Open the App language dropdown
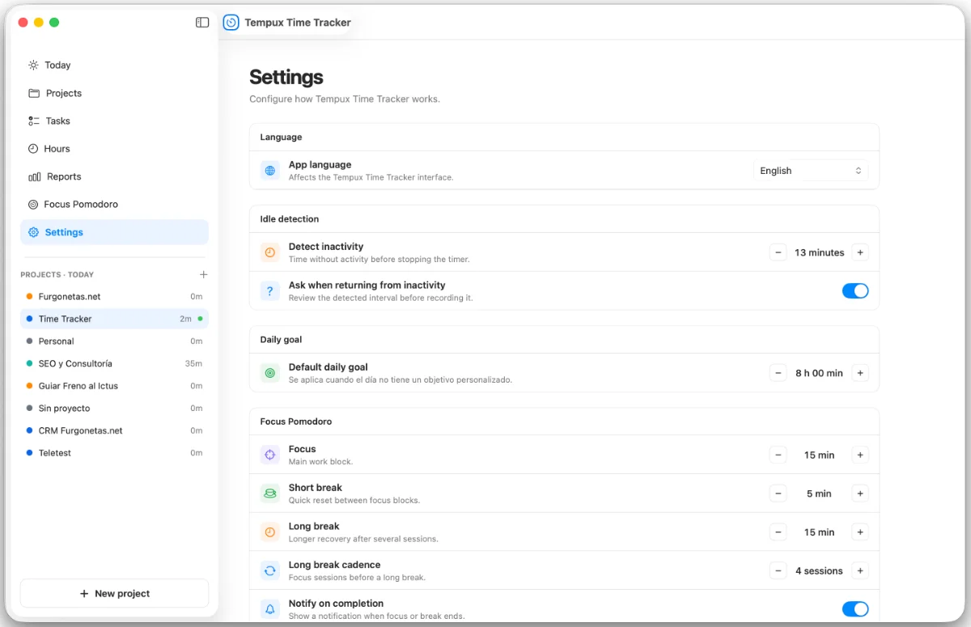The image size is (971, 627). tap(811, 171)
